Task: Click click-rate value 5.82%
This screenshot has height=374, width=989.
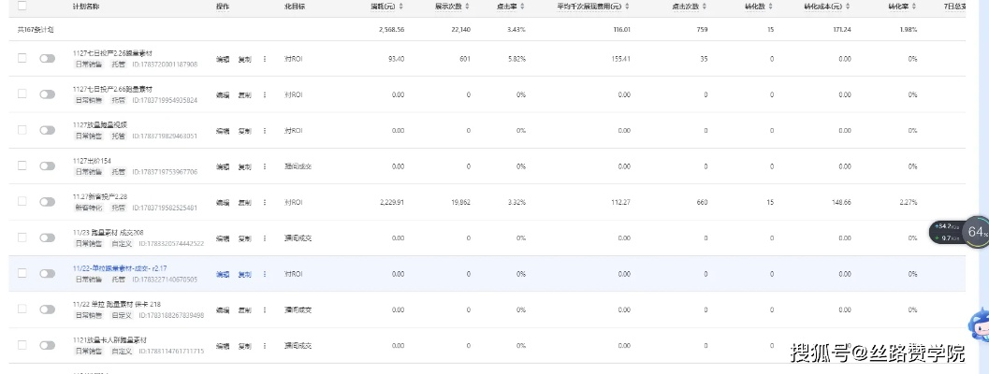Action: click(x=516, y=59)
